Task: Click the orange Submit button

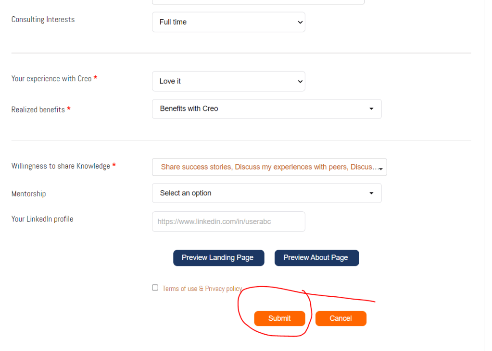Action: (x=279, y=318)
